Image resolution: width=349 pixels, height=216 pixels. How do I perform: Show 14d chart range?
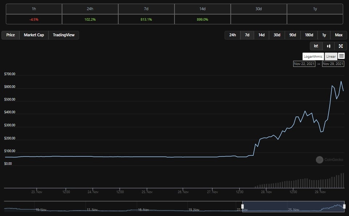coord(261,35)
